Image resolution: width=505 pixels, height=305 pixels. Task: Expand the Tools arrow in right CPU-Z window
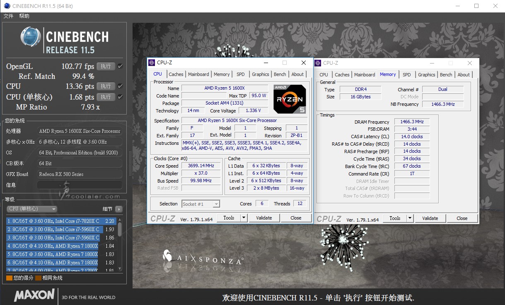(x=410, y=218)
